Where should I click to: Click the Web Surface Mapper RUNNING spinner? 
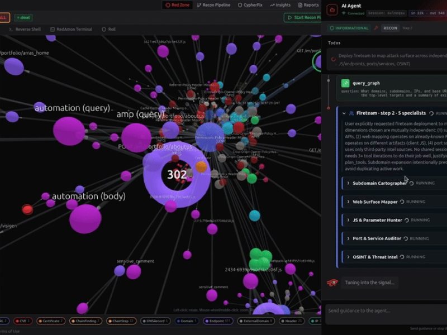point(402,202)
